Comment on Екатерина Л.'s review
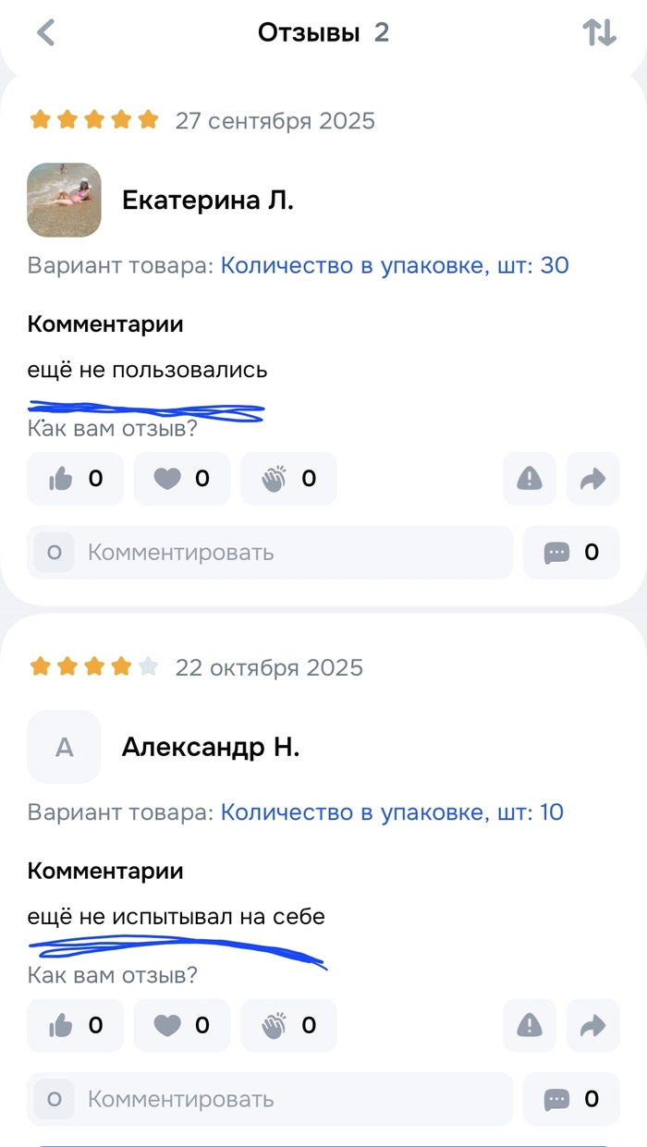647x1147 pixels. 270,553
